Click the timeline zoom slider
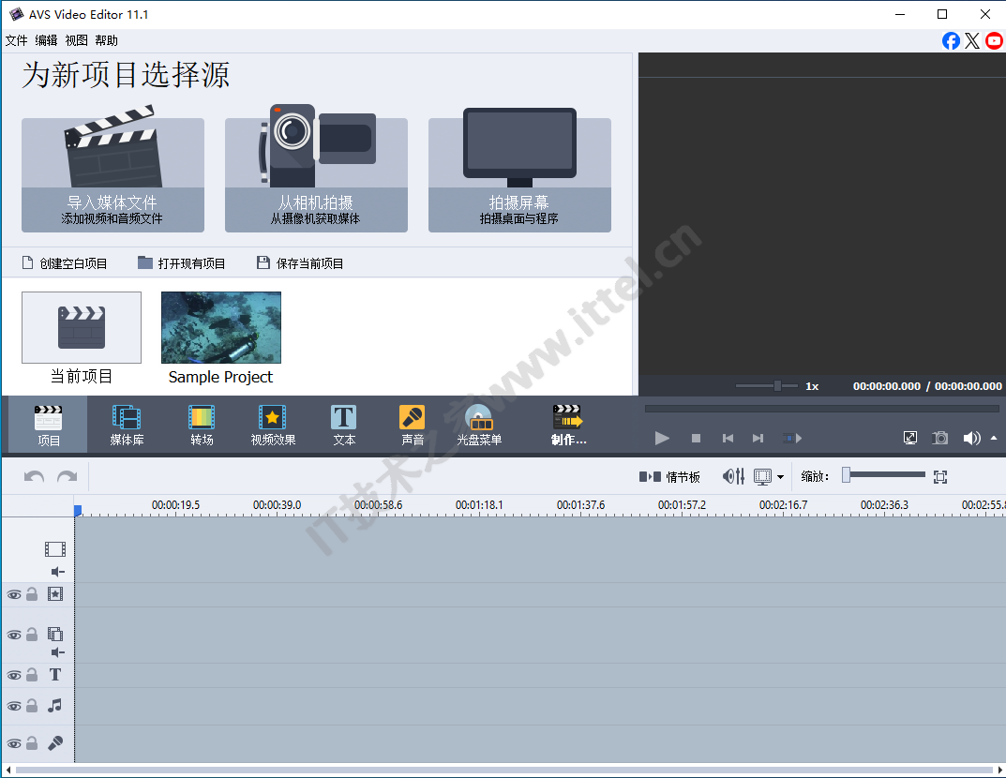1006x778 pixels. point(885,475)
